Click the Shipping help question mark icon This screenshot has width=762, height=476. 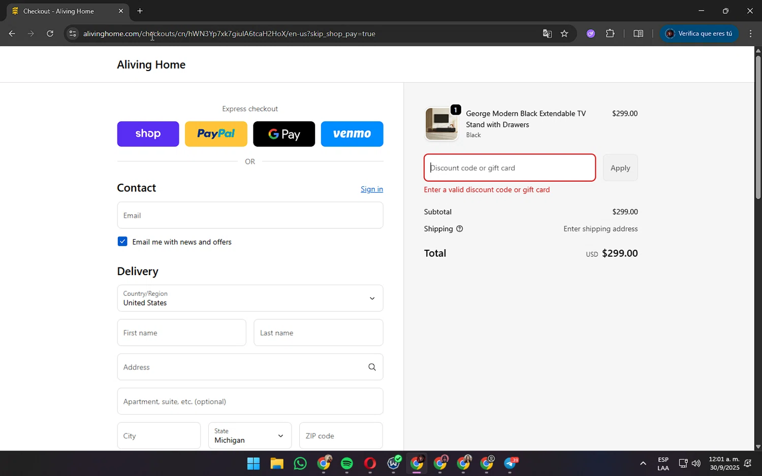pyautogui.click(x=460, y=229)
